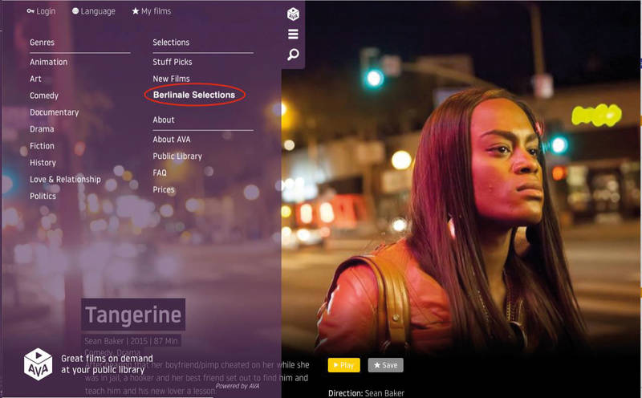Select the Animation genre
The image size is (642, 398).
pos(49,63)
